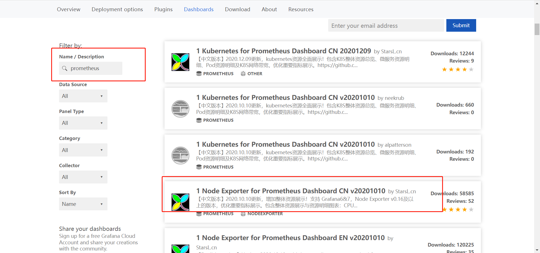Click Prometheus database icon on neekrub card
The width and height of the screenshot is (540, 253).
199,120
